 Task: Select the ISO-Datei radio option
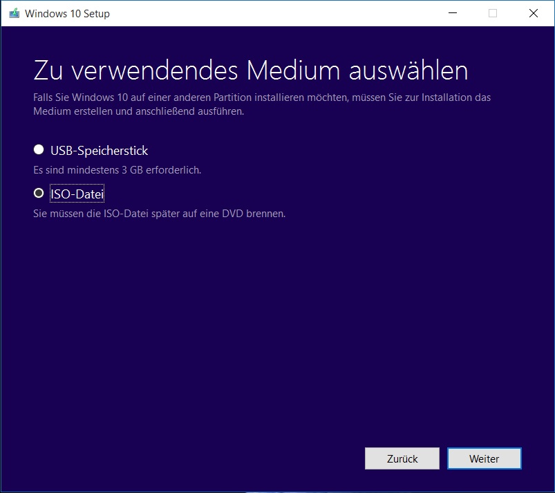pyautogui.click(x=39, y=194)
